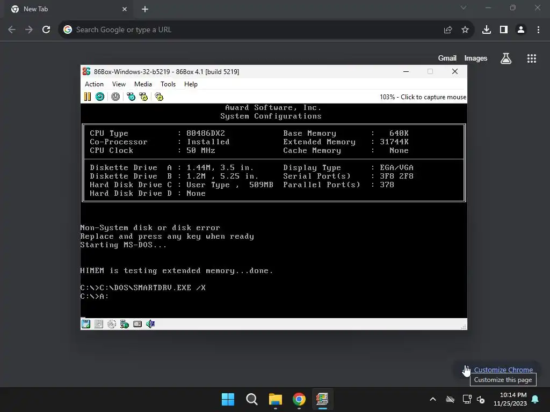This screenshot has height=412, width=550.
Task: Click the hard disk status icon
Action: tap(137, 324)
